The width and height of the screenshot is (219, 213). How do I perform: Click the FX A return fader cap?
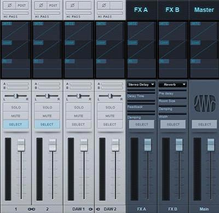148,145
